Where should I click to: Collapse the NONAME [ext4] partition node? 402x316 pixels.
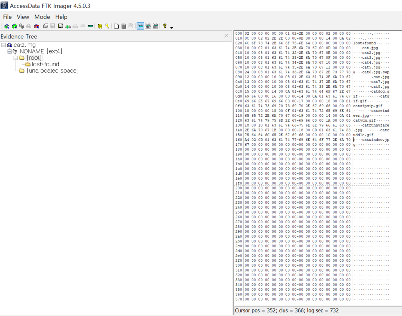(x=9, y=51)
